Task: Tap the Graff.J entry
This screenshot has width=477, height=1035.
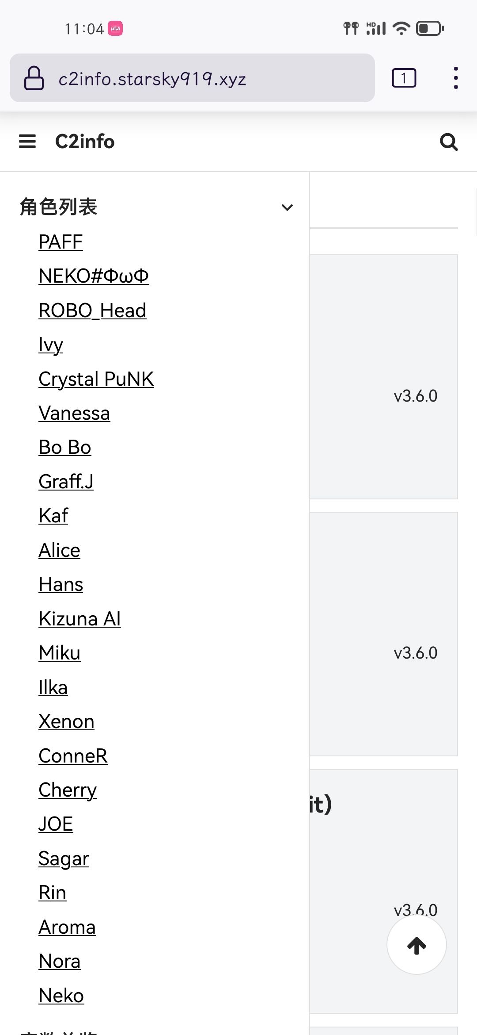Action: [x=66, y=482]
